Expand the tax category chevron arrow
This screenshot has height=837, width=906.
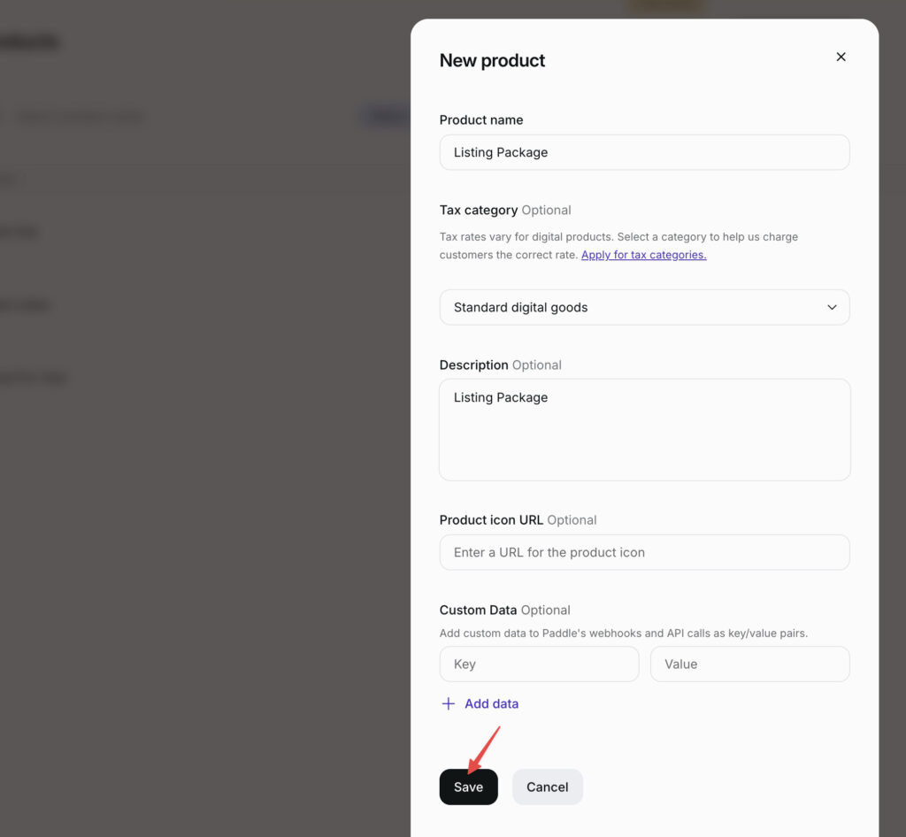point(832,307)
